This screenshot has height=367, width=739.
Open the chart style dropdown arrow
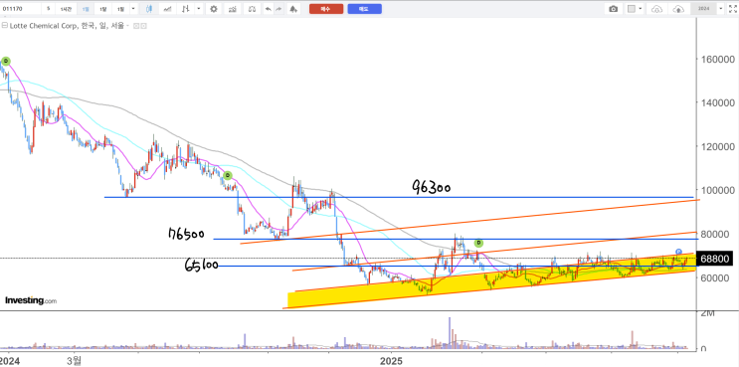click(x=199, y=9)
